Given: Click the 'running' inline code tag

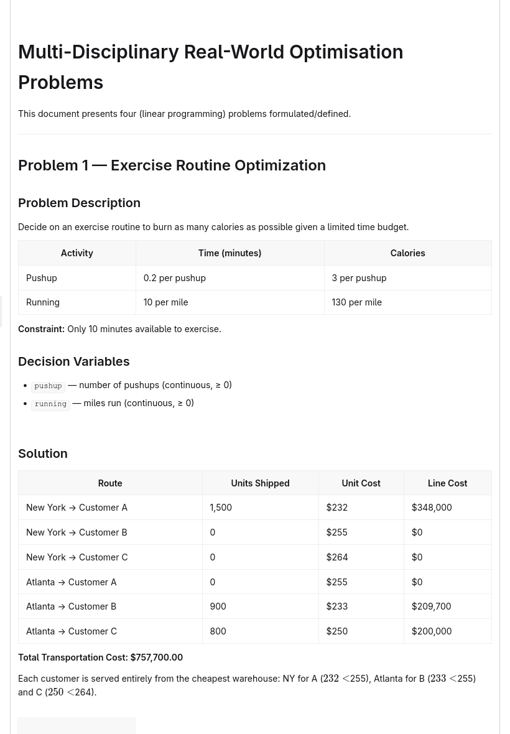Looking at the screenshot, I should [x=50, y=404].
